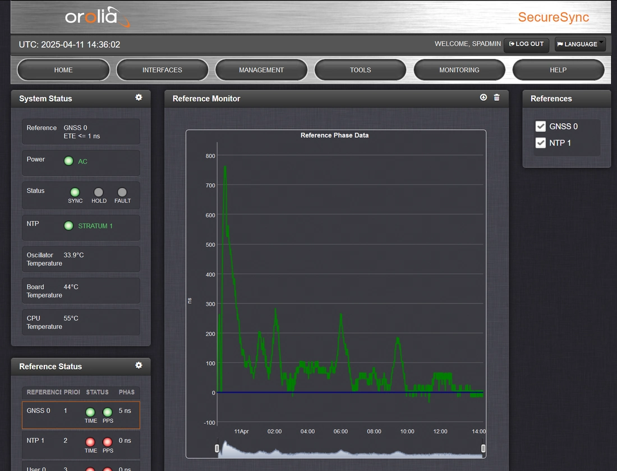The width and height of the screenshot is (617, 471).
Task: Click the NTP Stratum 1 indicator light
Action: point(68,226)
